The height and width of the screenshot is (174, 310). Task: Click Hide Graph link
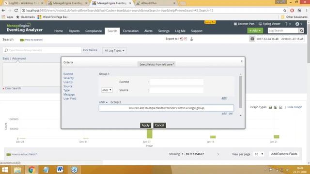coord(294,107)
